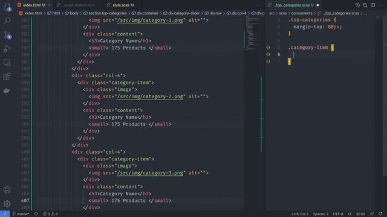
Task: Close the index.html tab
Action: [49, 5]
